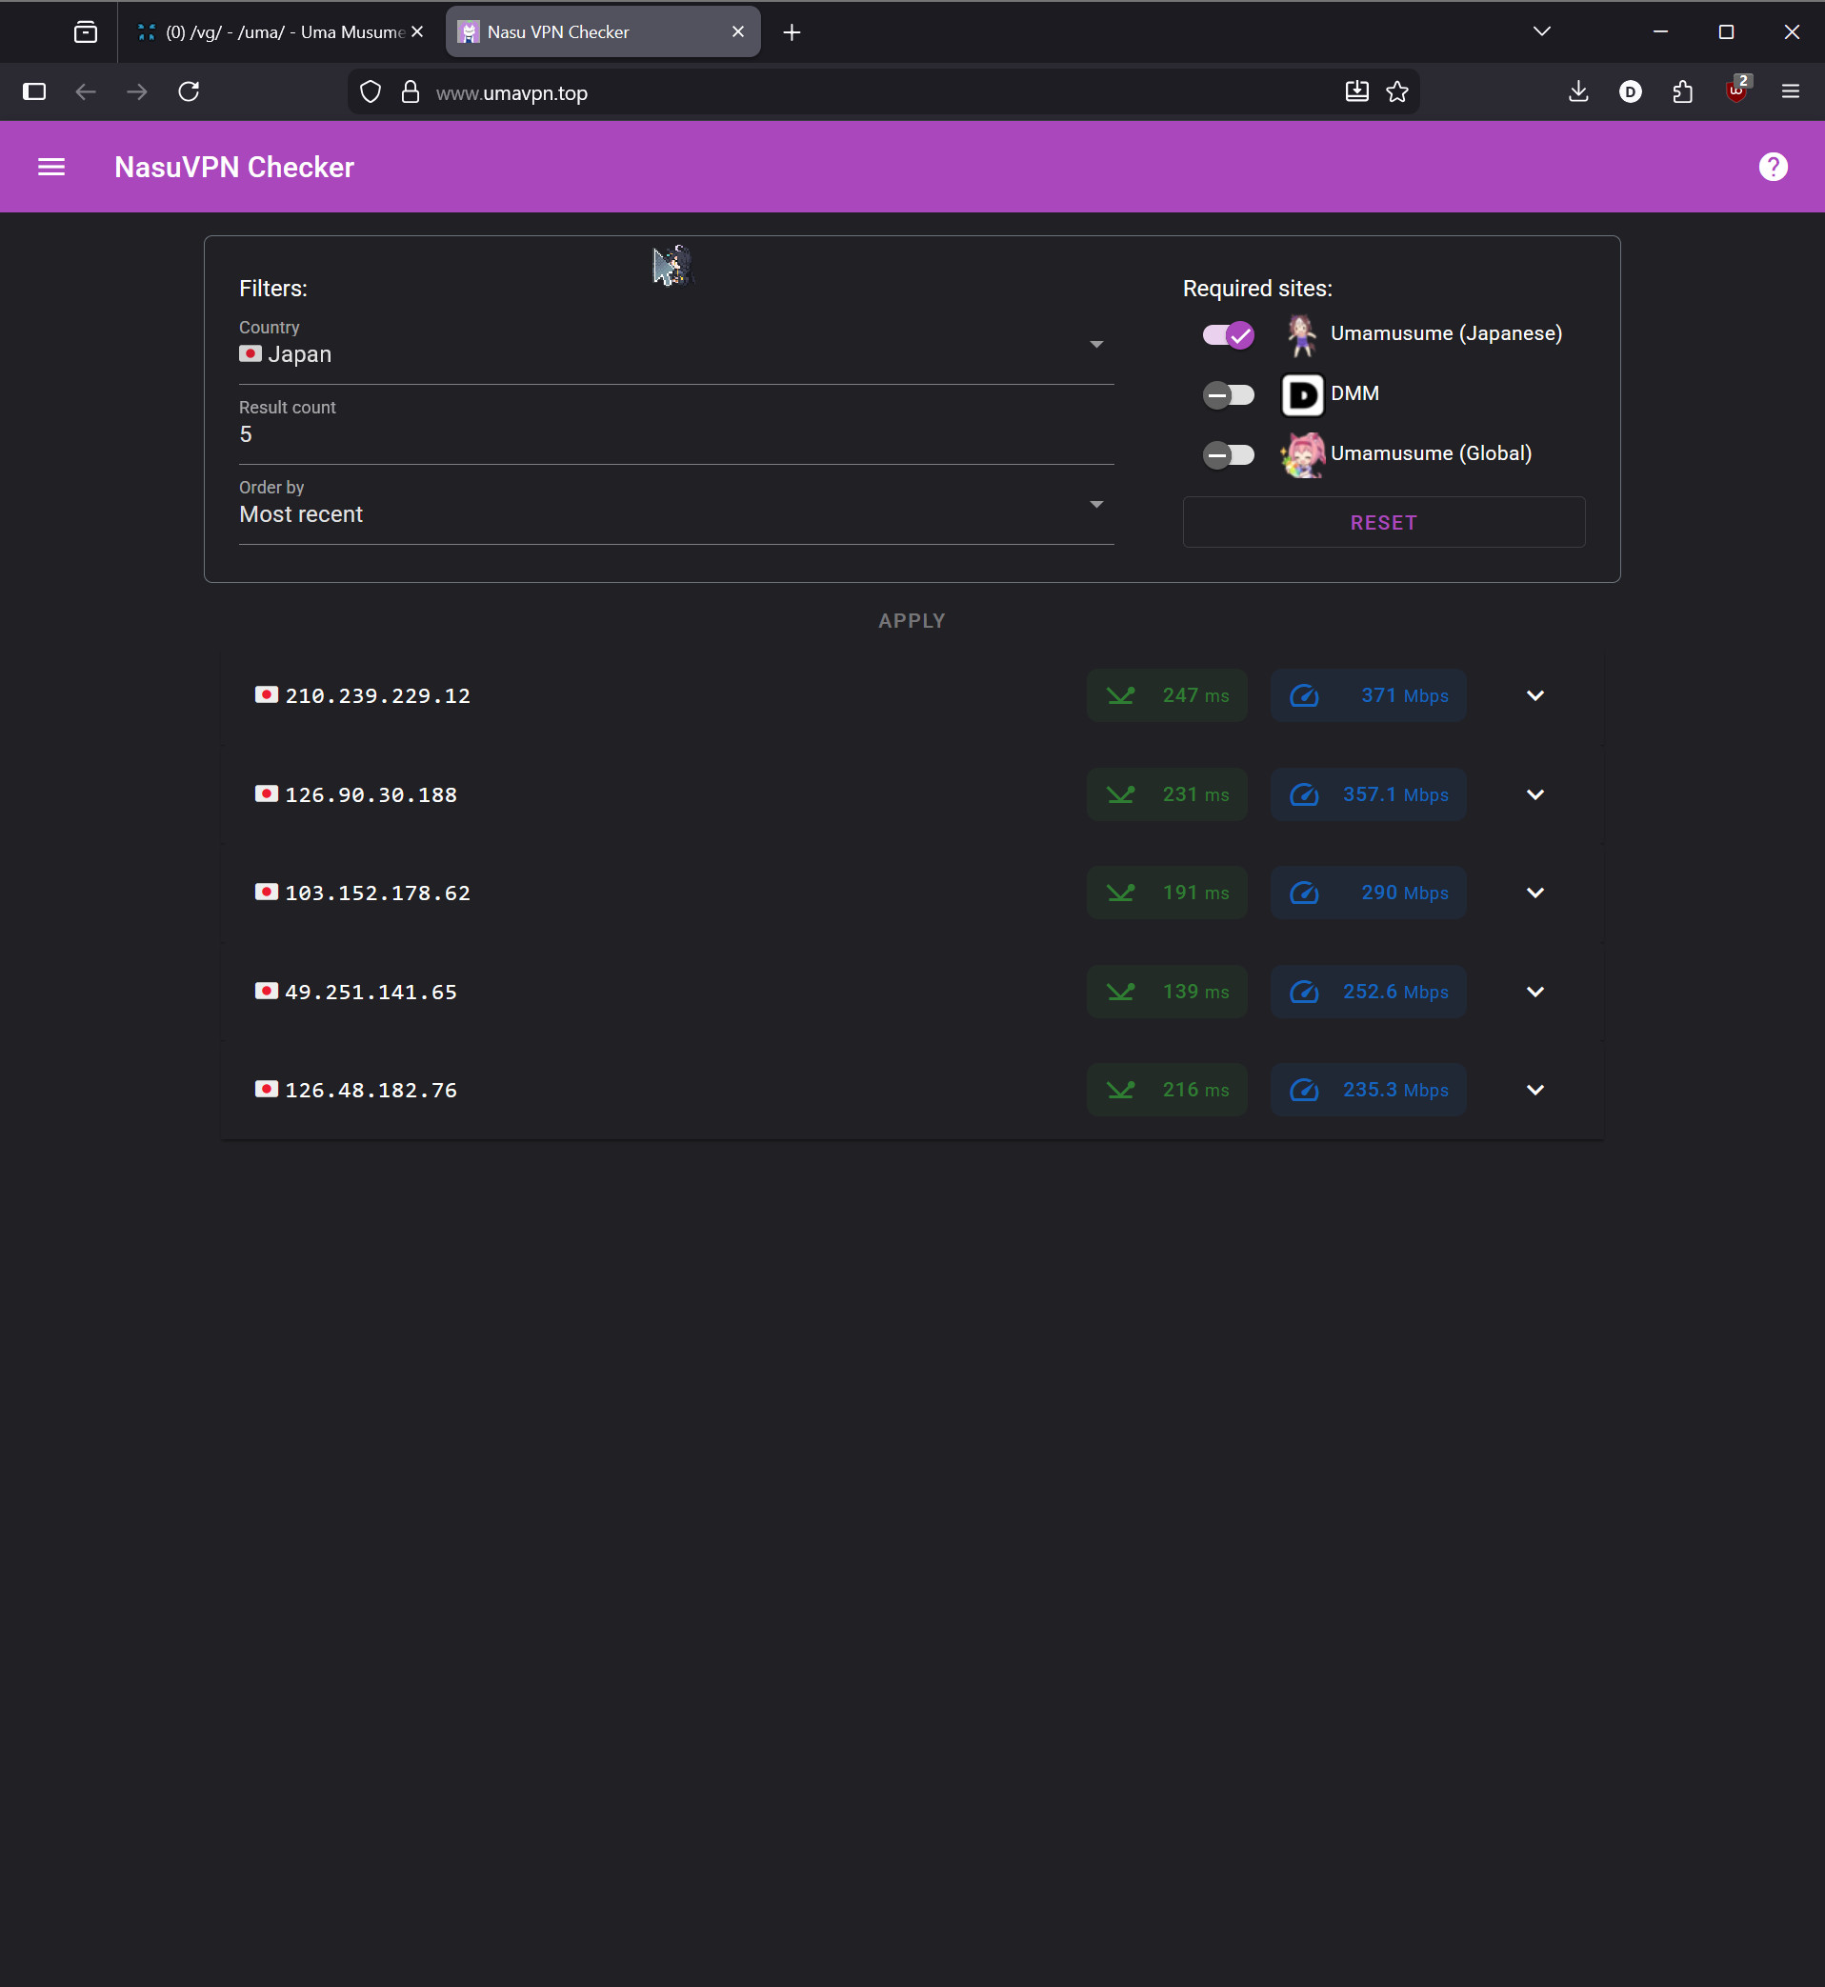Bookmark this page with the star icon
Viewport: 1825px width, 1987px height.
coord(1396,91)
